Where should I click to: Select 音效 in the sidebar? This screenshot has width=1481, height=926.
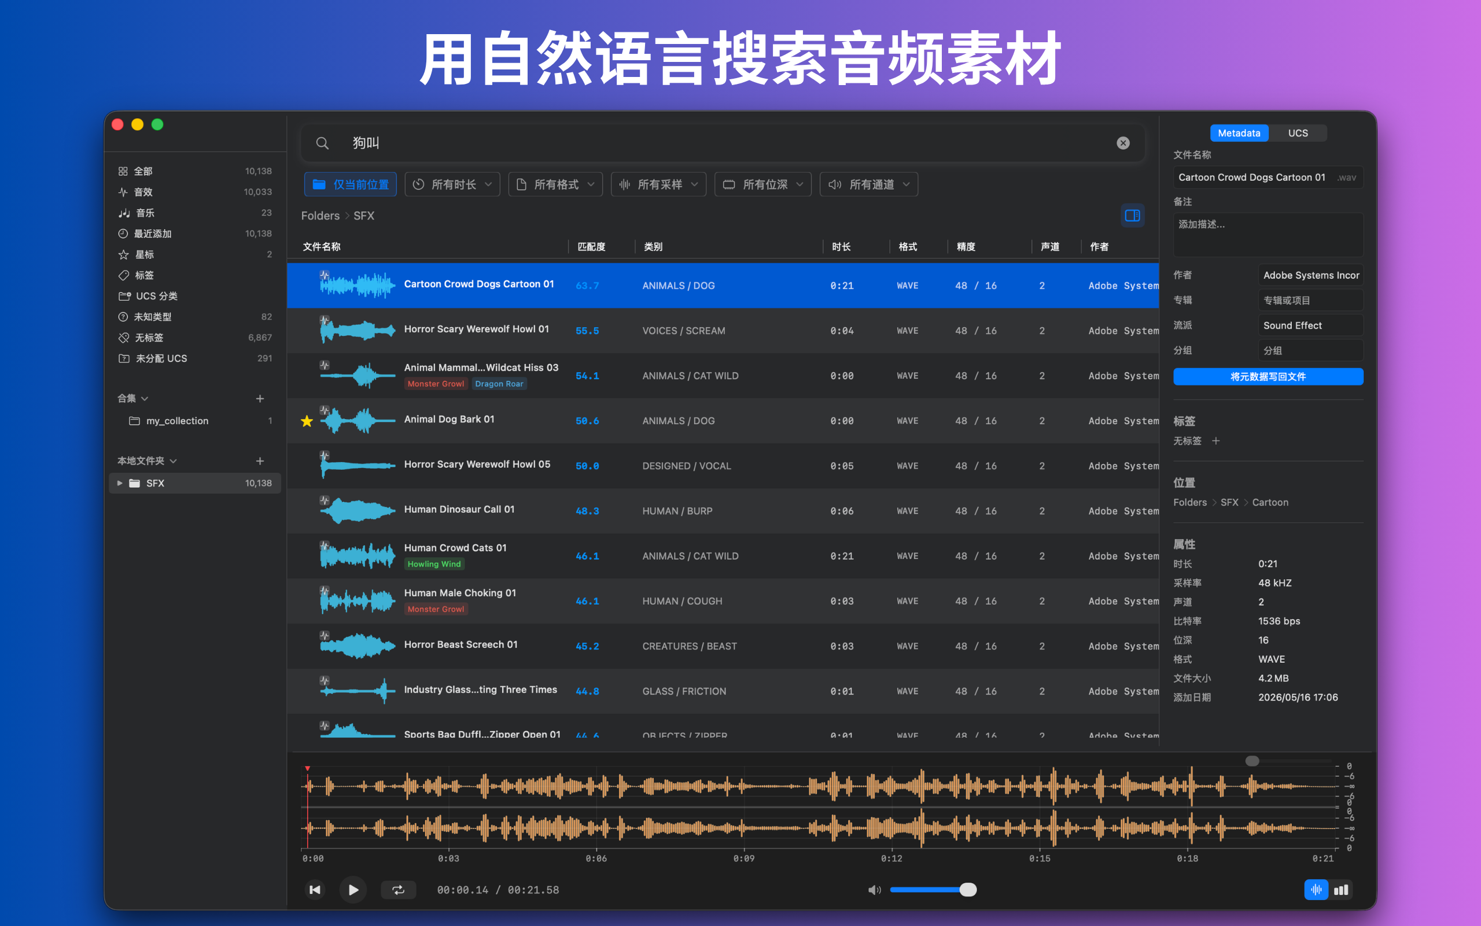click(195, 192)
